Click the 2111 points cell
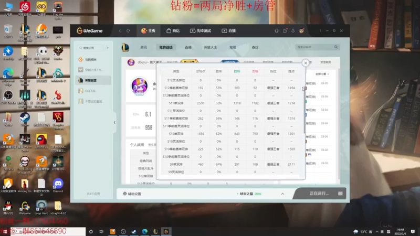This screenshot has width=420, height=236. pyautogui.click(x=291, y=164)
